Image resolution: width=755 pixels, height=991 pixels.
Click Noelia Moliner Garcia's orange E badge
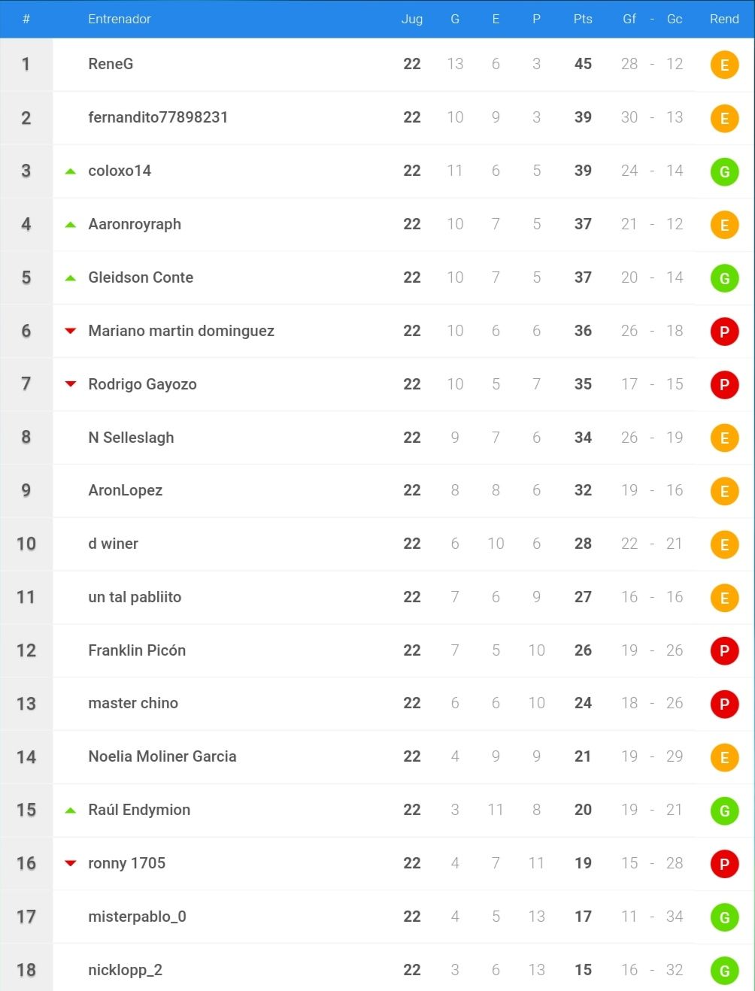click(724, 758)
